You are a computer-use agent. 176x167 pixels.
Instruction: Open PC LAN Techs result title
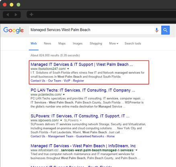coord(83,91)
